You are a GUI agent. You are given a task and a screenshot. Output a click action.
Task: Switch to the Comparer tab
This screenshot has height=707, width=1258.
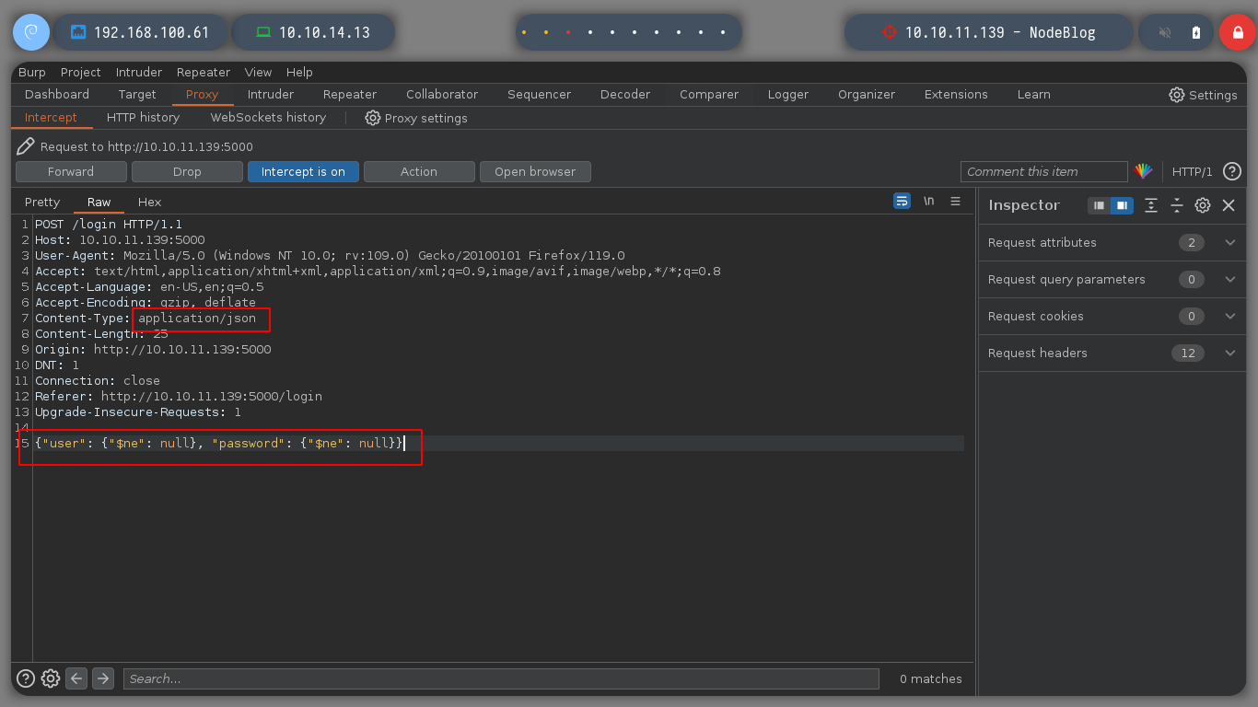(709, 95)
